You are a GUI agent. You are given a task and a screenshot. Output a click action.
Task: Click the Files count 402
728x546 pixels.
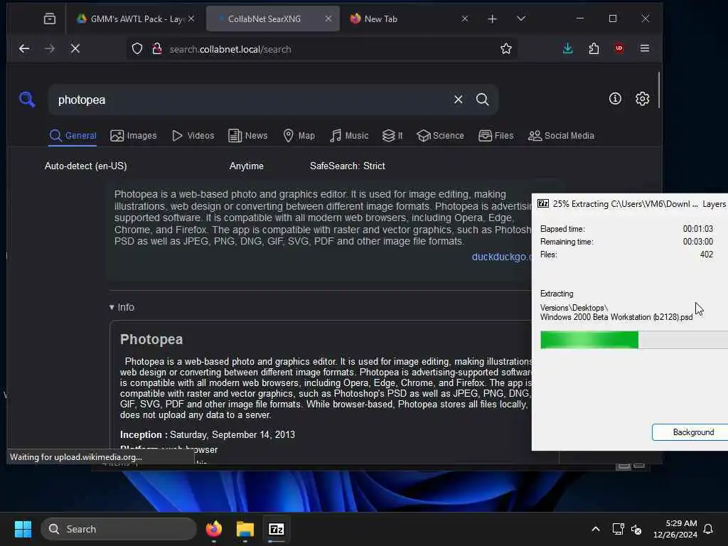click(706, 255)
